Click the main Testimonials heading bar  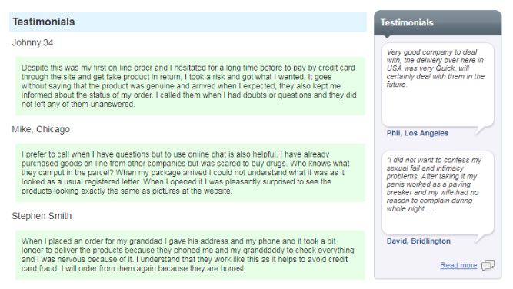coord(188,22)
